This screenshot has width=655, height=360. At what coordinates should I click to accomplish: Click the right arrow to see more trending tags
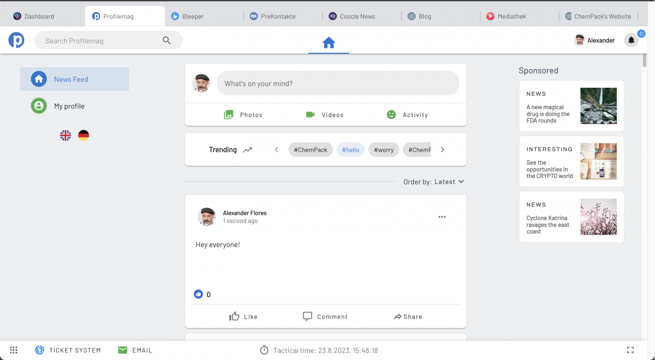tap(442, 149)
